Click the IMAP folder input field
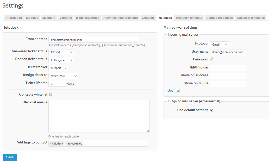 [228, 68]
